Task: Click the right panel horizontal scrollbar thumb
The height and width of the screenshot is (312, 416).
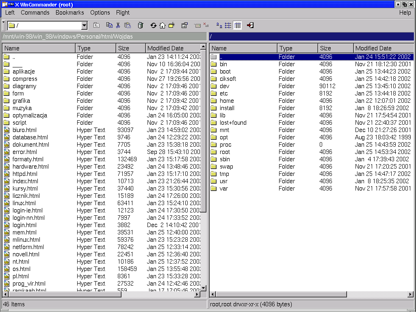Action: pyautogui.click(x=281, y=294)
